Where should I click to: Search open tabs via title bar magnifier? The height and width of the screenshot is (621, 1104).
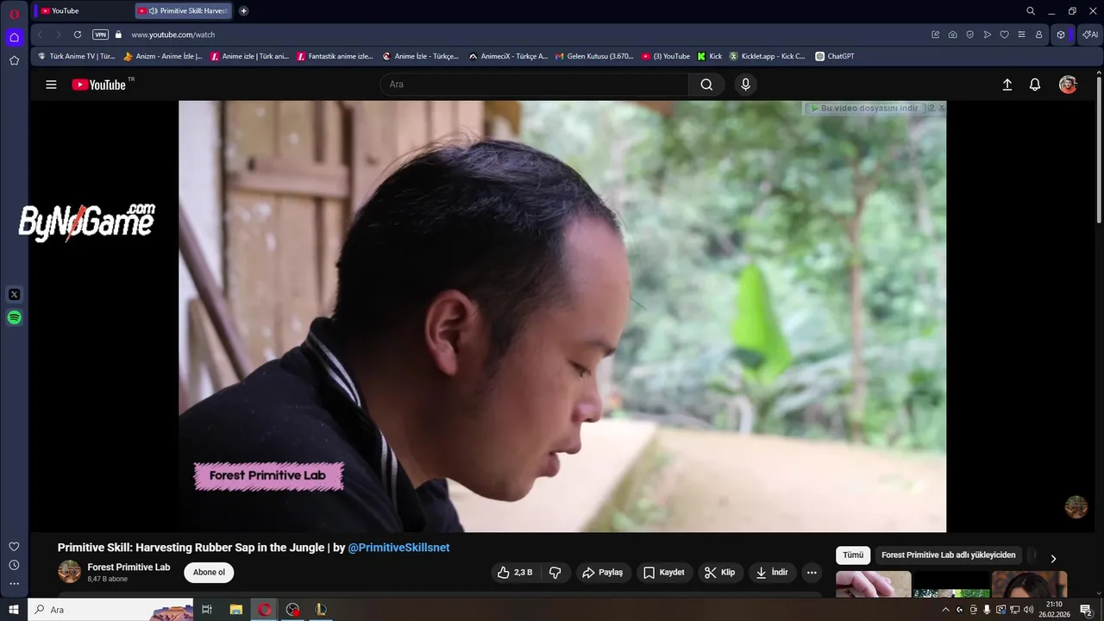pos(1031,11)
